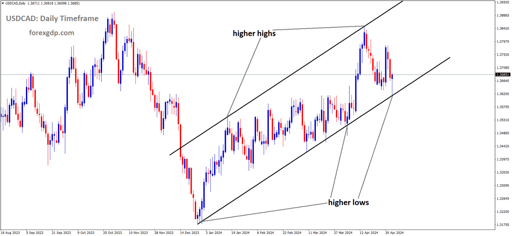
Task: Click the 5 Sep 2023 date label
Action: click(x=35, y=233)
